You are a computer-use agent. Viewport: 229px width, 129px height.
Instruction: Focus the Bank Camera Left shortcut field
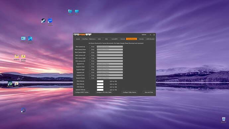110,55
